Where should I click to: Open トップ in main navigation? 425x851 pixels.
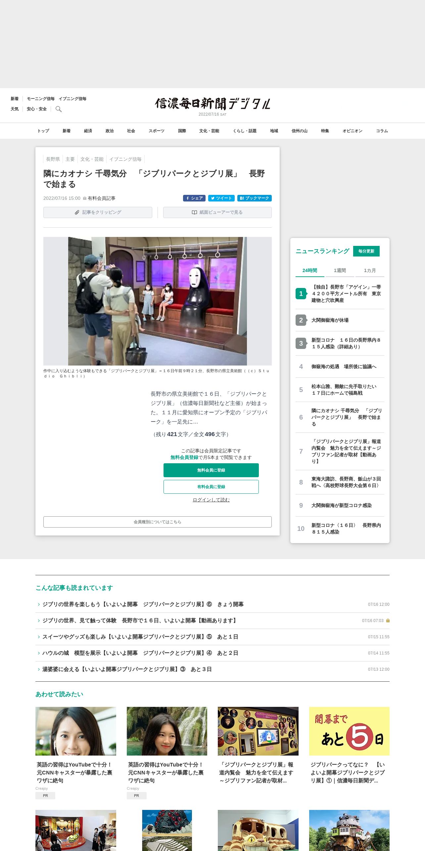pyautogui.click(x=43, y=131)
